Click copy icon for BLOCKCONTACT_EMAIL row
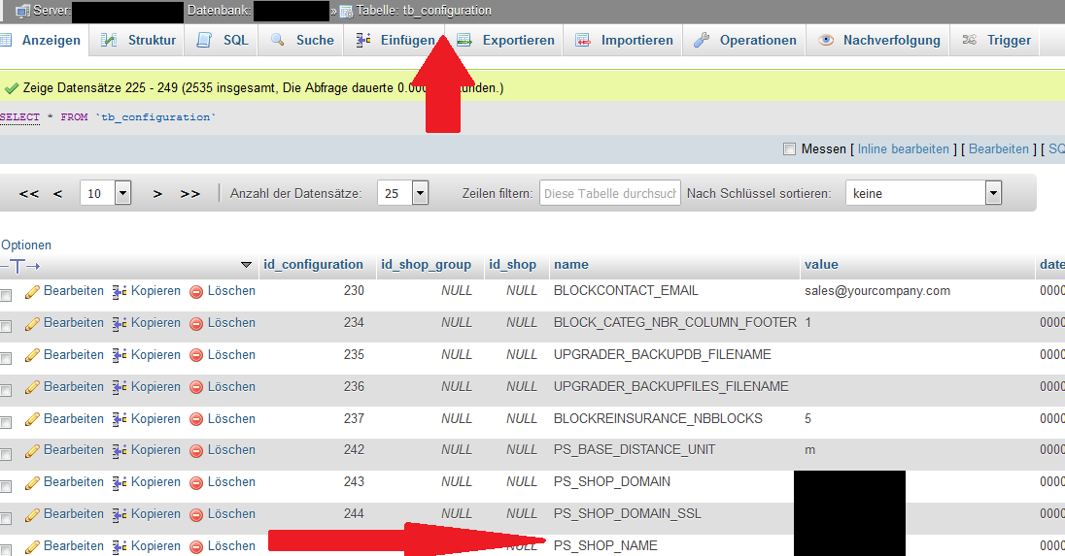 pos(120,292)
